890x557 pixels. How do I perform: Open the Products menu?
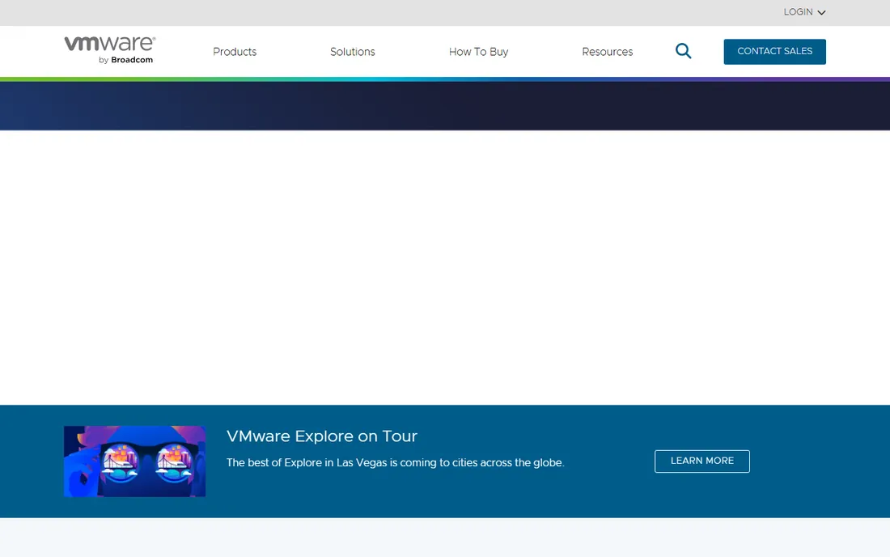click(235, 52)
